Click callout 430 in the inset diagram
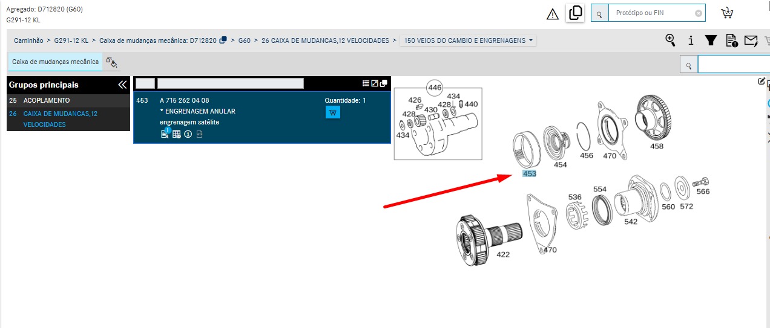 click(431, 109)
